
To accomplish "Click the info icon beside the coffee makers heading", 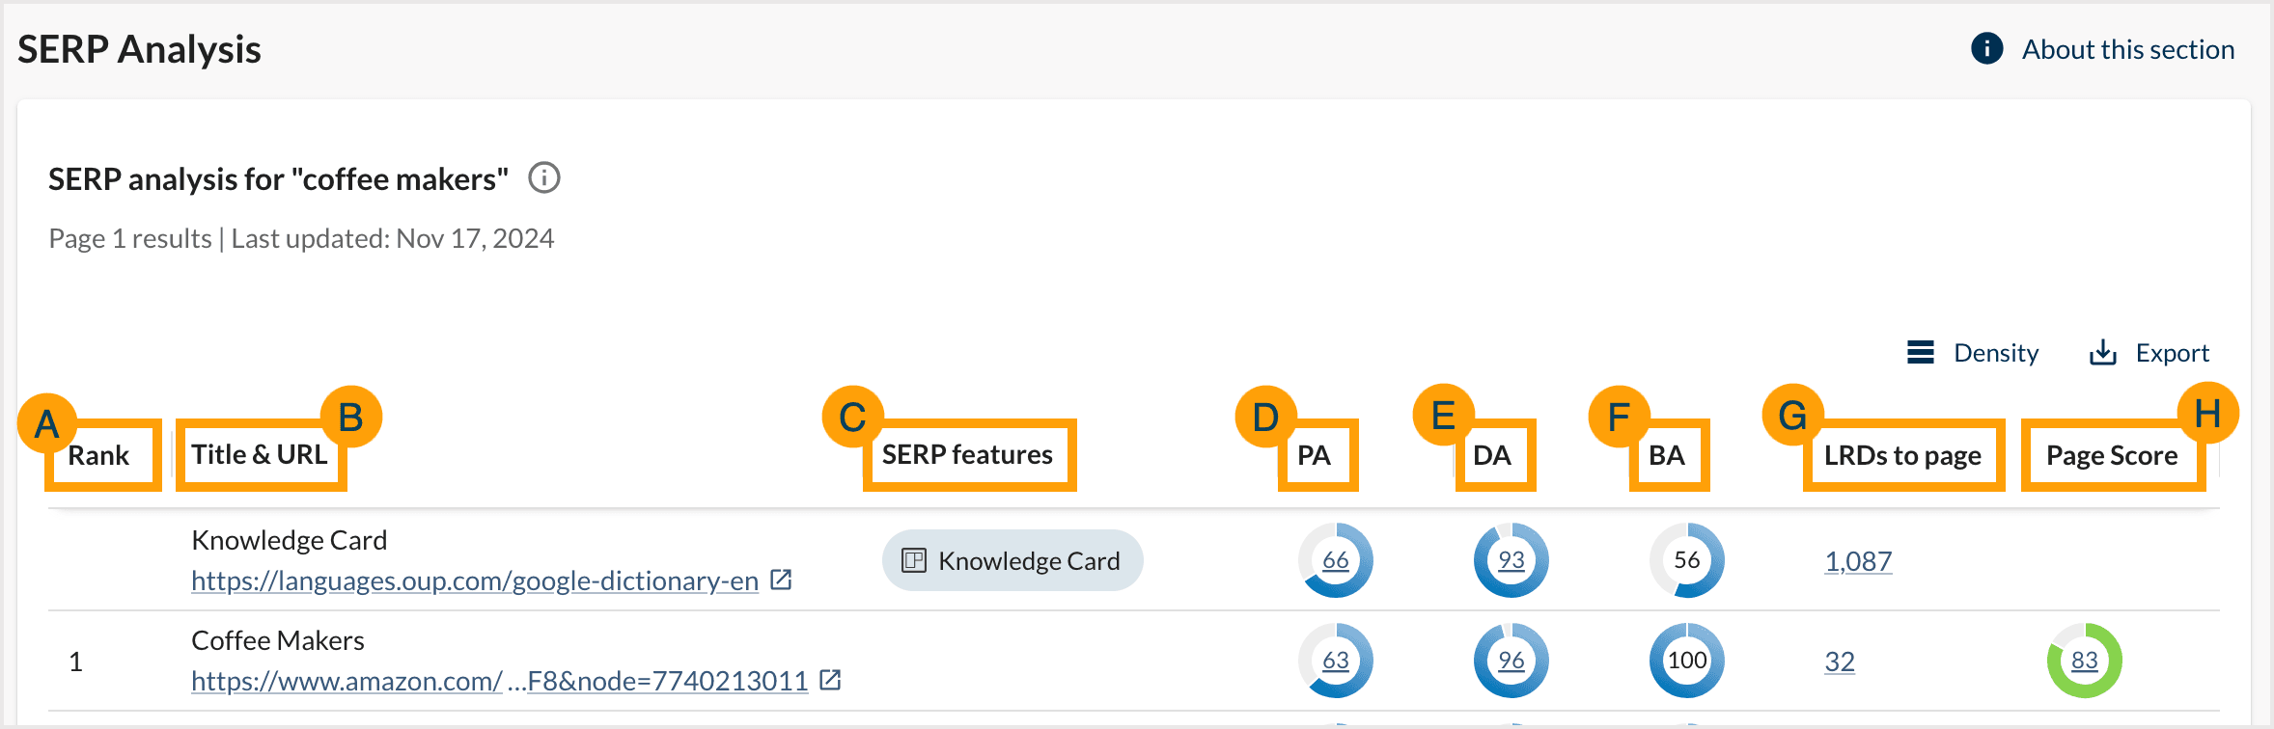I will click(545, 178).
